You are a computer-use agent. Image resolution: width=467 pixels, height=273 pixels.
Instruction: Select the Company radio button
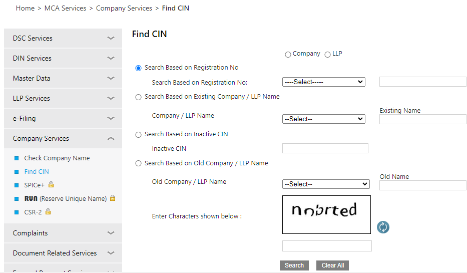tap(288, 55)
